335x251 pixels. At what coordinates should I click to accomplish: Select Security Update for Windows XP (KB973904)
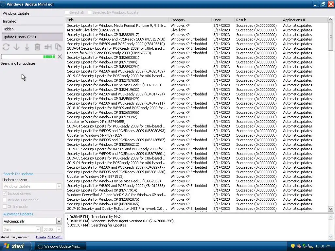click(197, 62)
